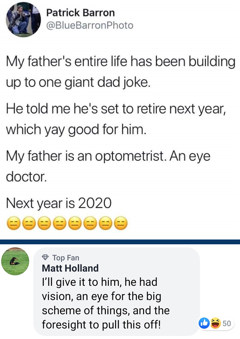Open the Patrick Barron display name
The height and width of the screenshot is (339, 240).
[x=80, y=13]
